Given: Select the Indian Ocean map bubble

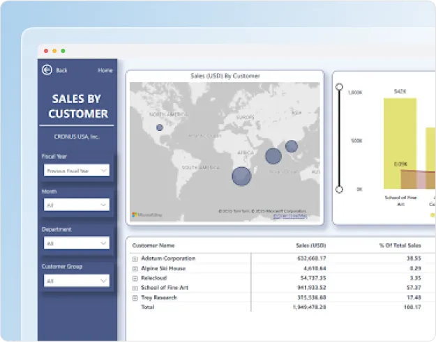Looking at the screenshot, I should tap(273, 156).
